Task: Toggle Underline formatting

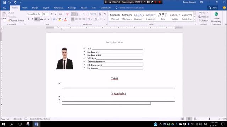Action: click(x=36, y=19)
